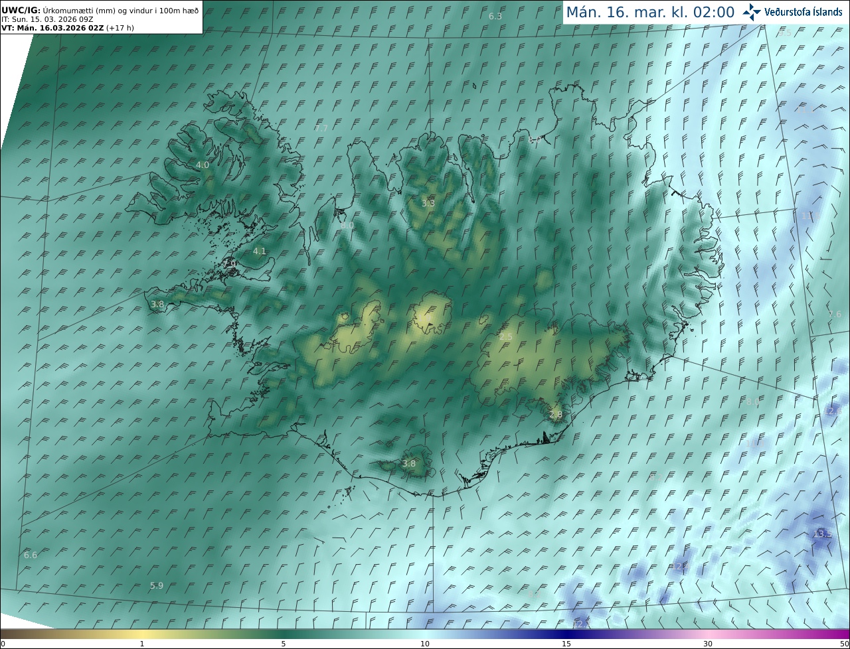Screen dimensions: 850x649
Task: Click the 7.9 value in Breiðafjörður bay
Action: [230, 264]
